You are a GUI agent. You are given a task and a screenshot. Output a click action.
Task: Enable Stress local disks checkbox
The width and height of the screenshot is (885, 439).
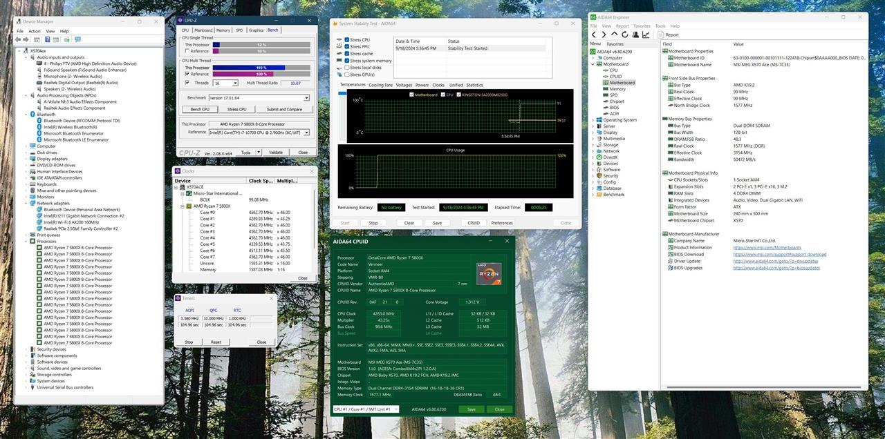coord(347,68)
